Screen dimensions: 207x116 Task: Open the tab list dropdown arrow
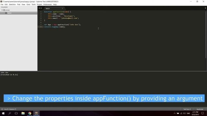[x=205, y=8]
